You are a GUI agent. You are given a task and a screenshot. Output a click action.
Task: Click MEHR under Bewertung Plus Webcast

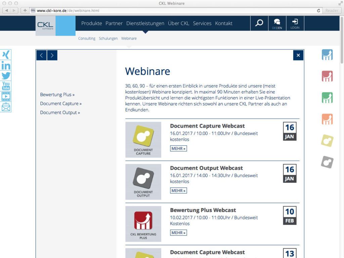(x=178, y=232)
